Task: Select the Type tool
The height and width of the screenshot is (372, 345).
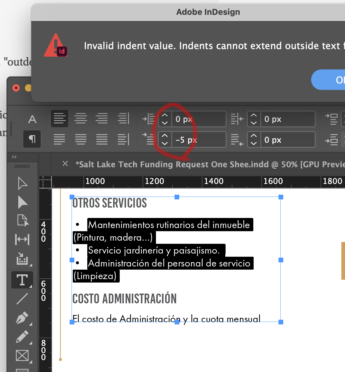Action: click(22, 280)
